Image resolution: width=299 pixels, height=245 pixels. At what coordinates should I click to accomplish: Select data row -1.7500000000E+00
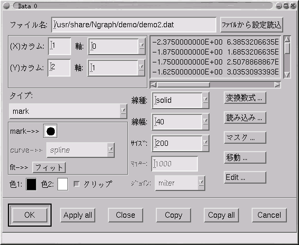(x=215, y=62)
